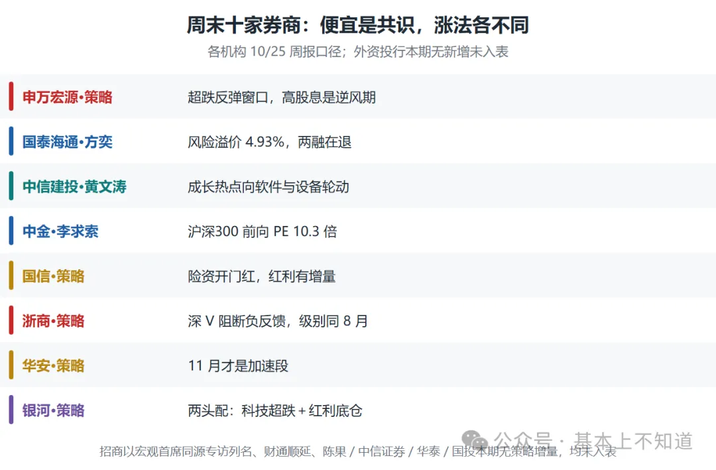Click the text 风险溢价 4.93%，两融在退
Viewport: 716px width, 470px height.
tap(269, 142)
